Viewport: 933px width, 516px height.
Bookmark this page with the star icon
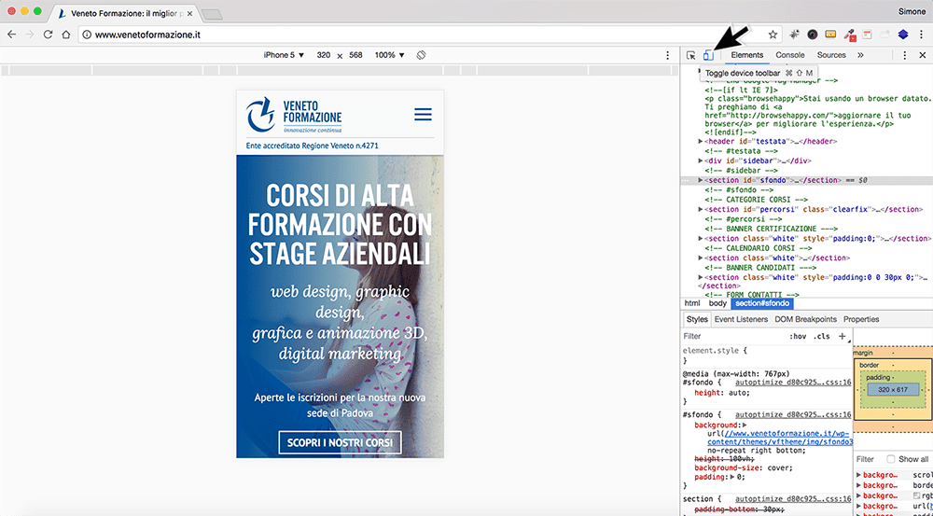point(773,35)
